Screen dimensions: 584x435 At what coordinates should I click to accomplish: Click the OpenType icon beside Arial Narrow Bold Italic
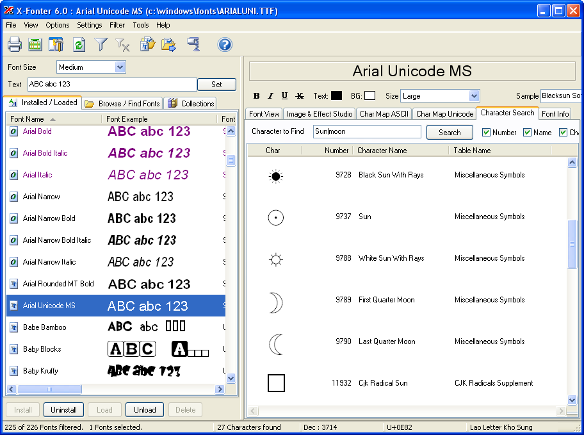coord(14,240)
